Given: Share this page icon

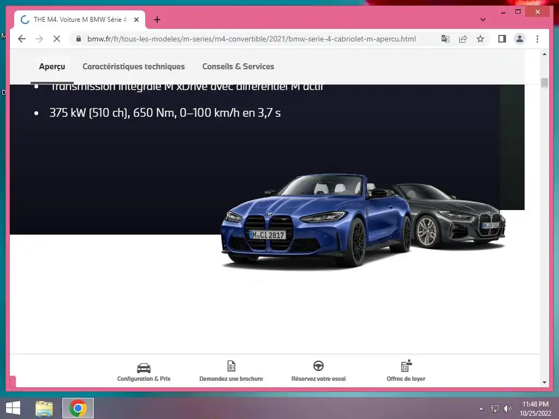Looking at the screenshot, I should (463, 39).
